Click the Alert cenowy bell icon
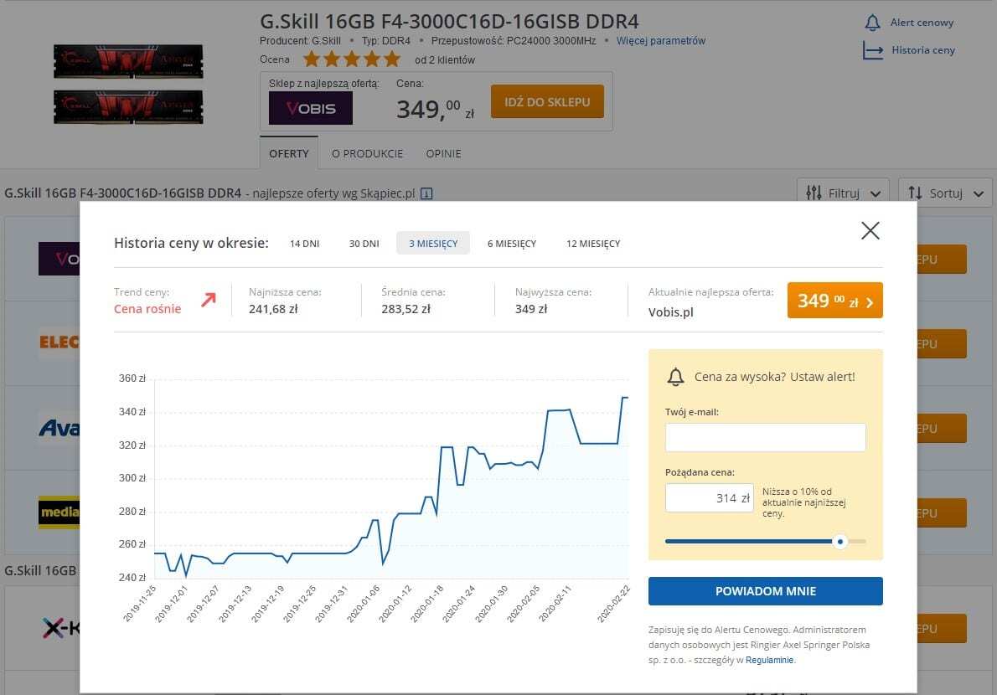This screenshot has height=695, width=997. pos(873,23)
